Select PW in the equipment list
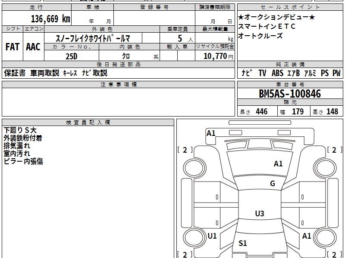The width and height of the screenshot is (345, 258). pyautogui.click(x=336, y=73)
